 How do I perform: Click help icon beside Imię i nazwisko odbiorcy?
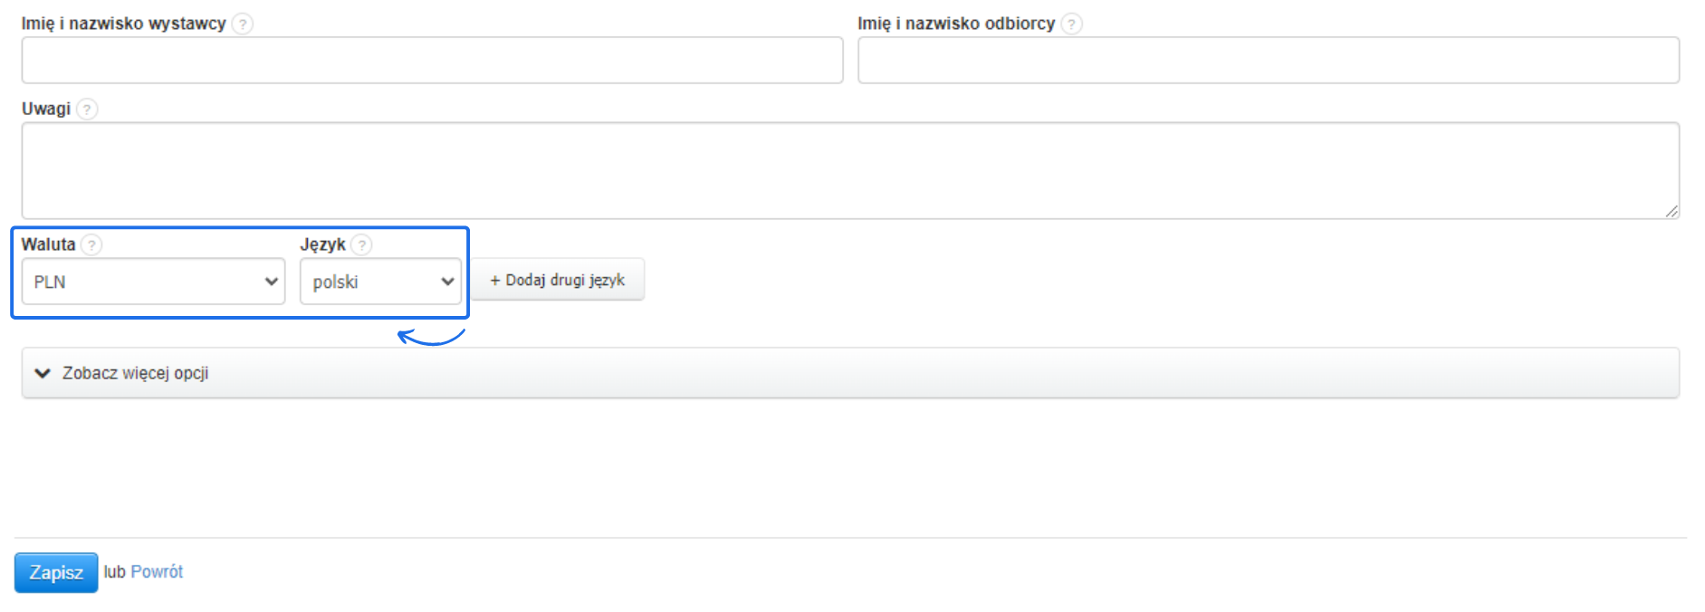(x=1071, y=24)
